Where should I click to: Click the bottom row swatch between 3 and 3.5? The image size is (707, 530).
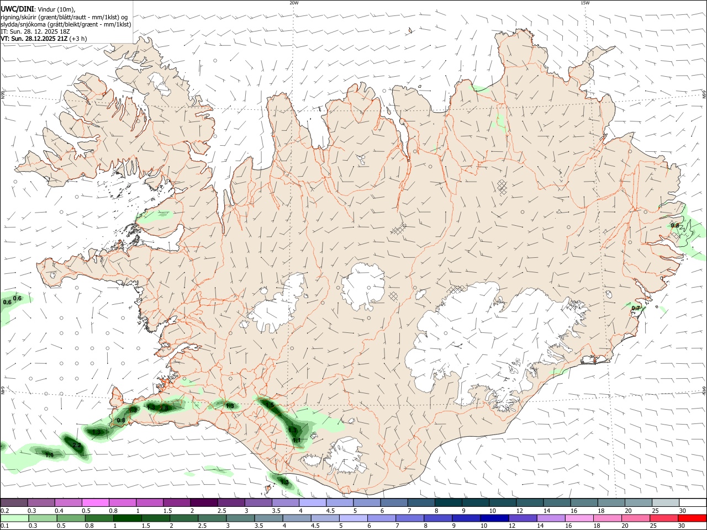coord(240,518)
